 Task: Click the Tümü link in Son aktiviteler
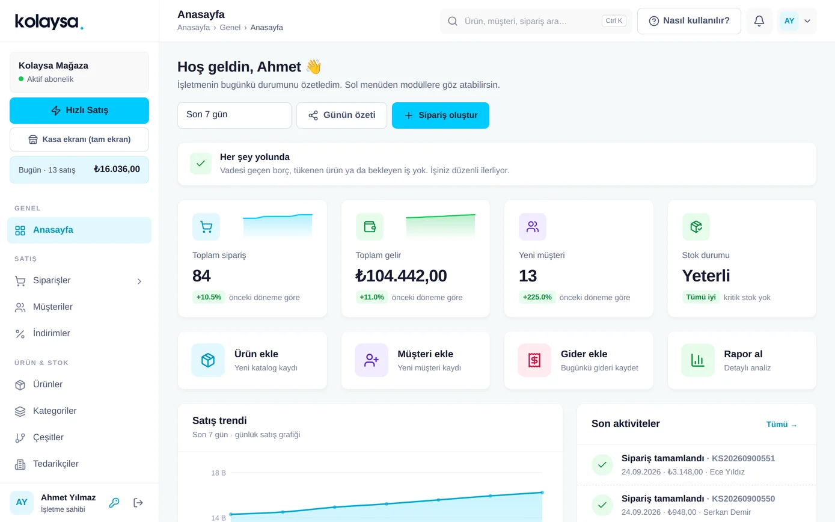781,425
